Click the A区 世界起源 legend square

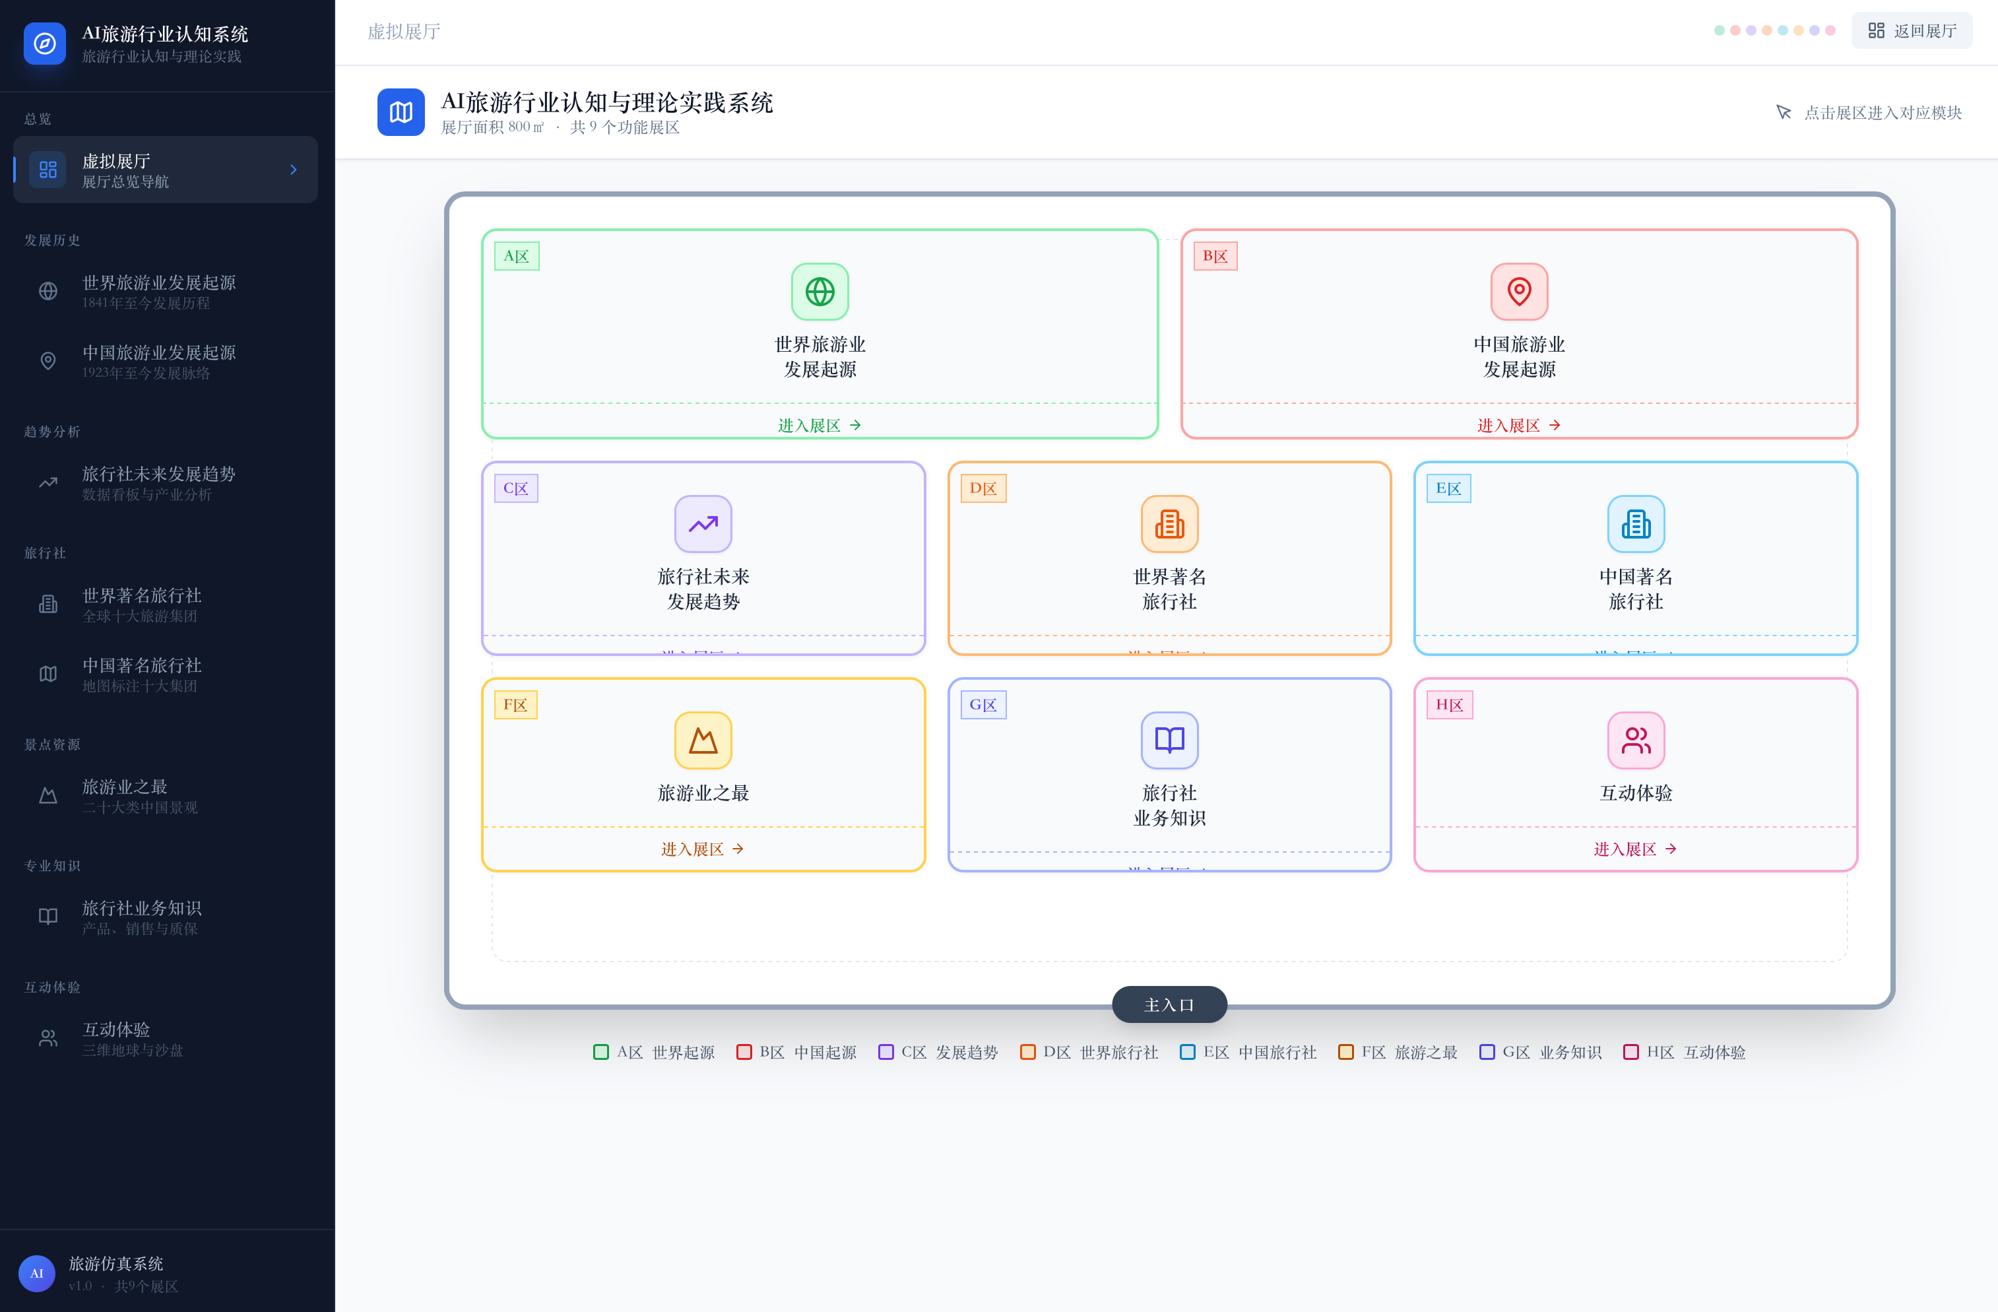click(600, 1052)
